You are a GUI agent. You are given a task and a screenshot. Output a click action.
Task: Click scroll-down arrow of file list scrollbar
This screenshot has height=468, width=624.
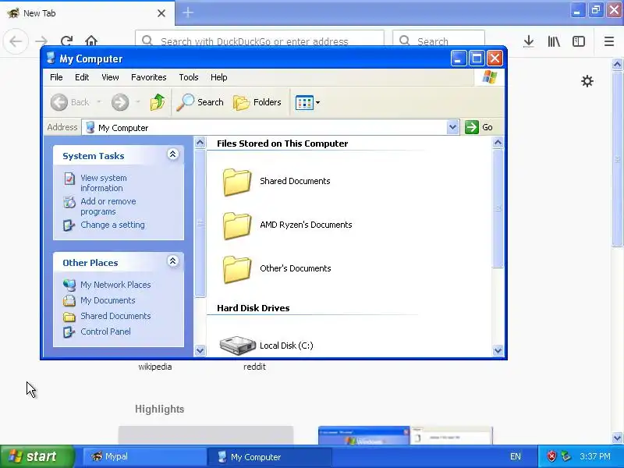(498, 350)
